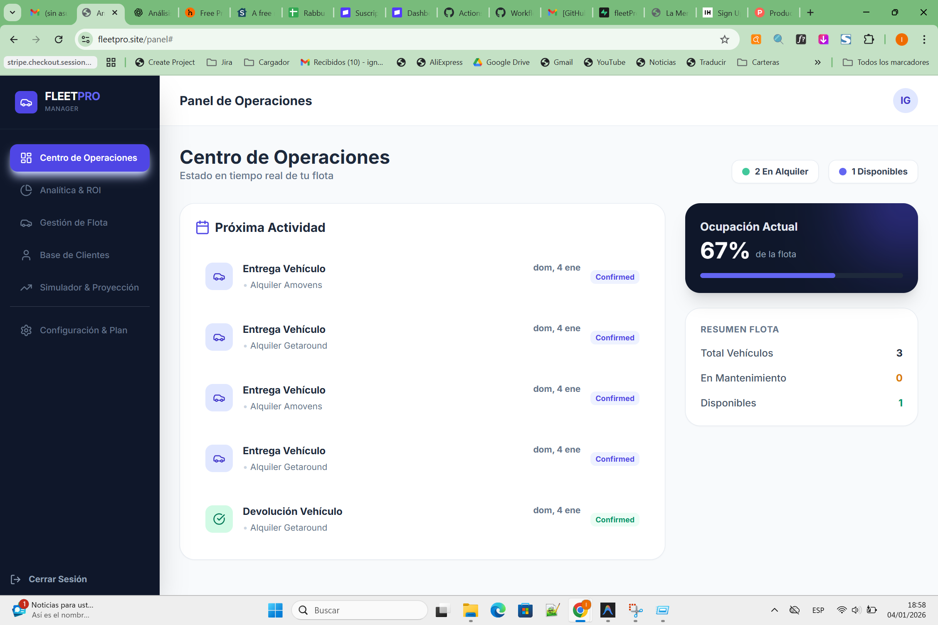This screenshot has width=938, height=625.
Task: Click the Próxima Actividad calendar icon
Action: pos(202,228)
